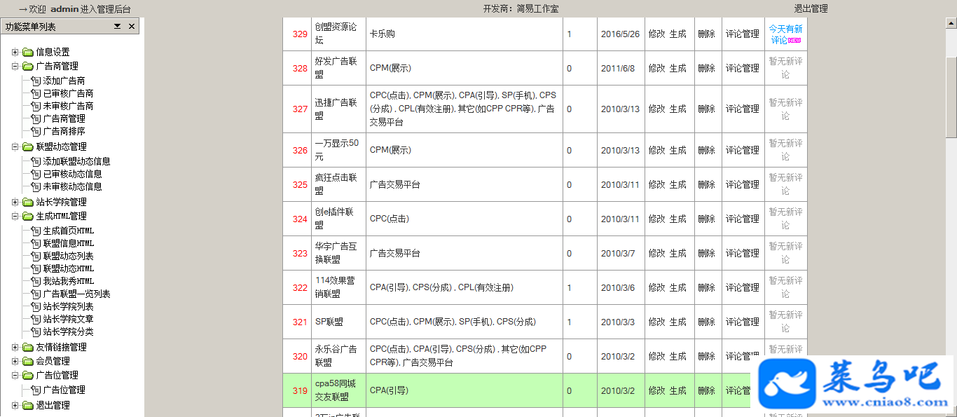Close the 功能菜单列表 panel with X
Image resolution: width=957 pixels, height=417 pixels.
132,26
